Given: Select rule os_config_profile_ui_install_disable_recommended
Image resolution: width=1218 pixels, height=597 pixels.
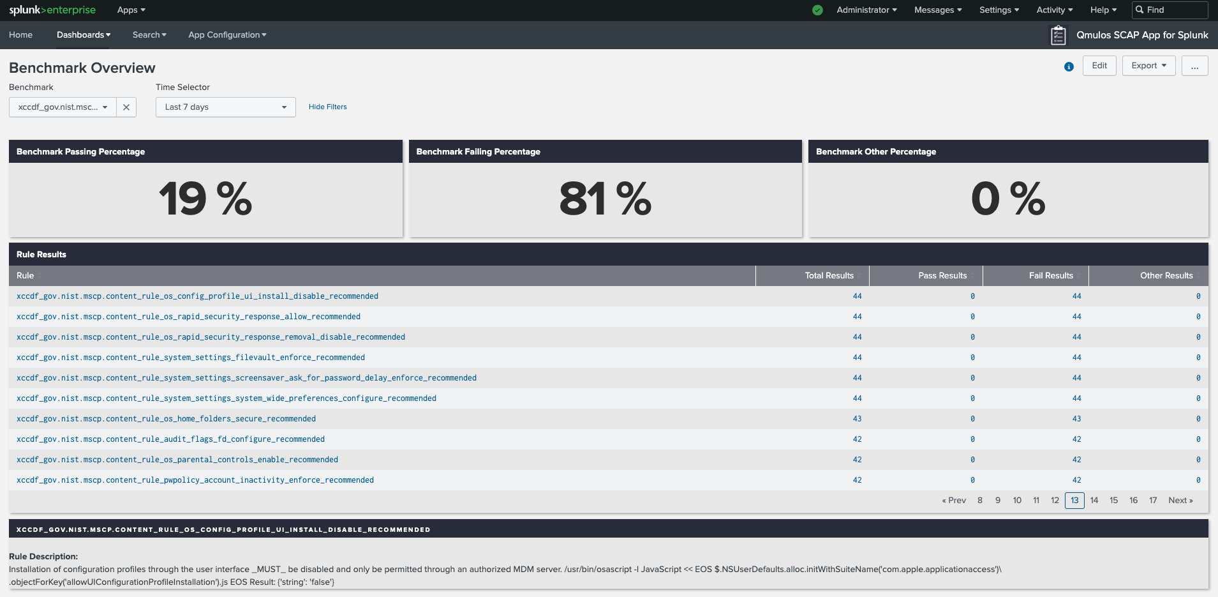Looking at the screenshot, I should click(x=197, y=296).
